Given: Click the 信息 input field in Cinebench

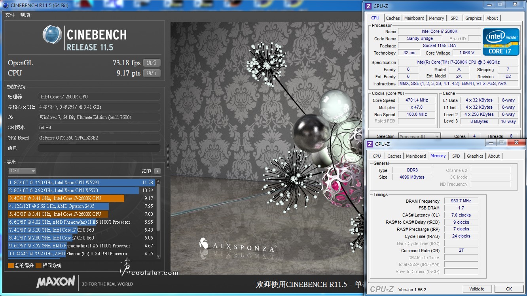Looking at the screenshot, I should [99, 148].
